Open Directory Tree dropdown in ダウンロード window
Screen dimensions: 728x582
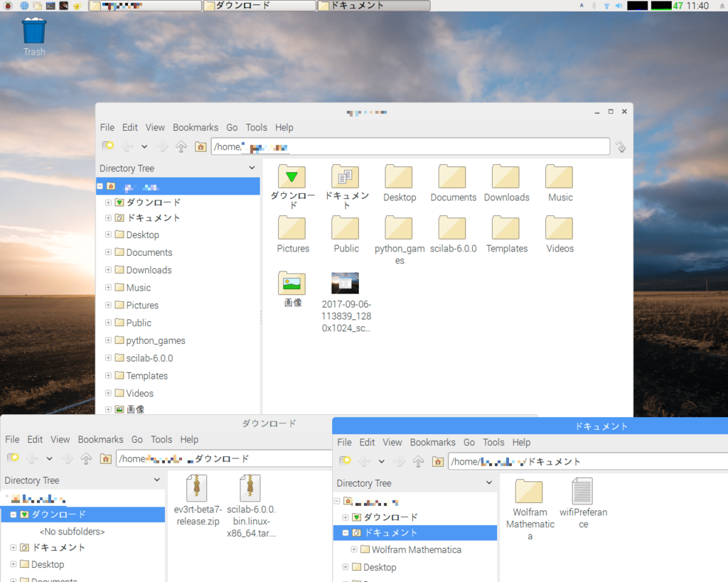coord(157,480)
